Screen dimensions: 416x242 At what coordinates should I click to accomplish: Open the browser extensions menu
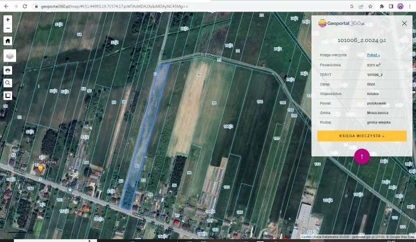coord(382,6)
